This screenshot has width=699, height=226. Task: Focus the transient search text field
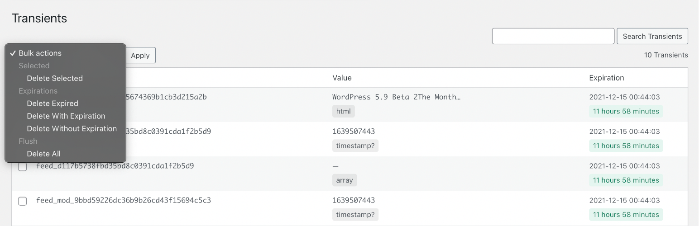tap(553, 36)
